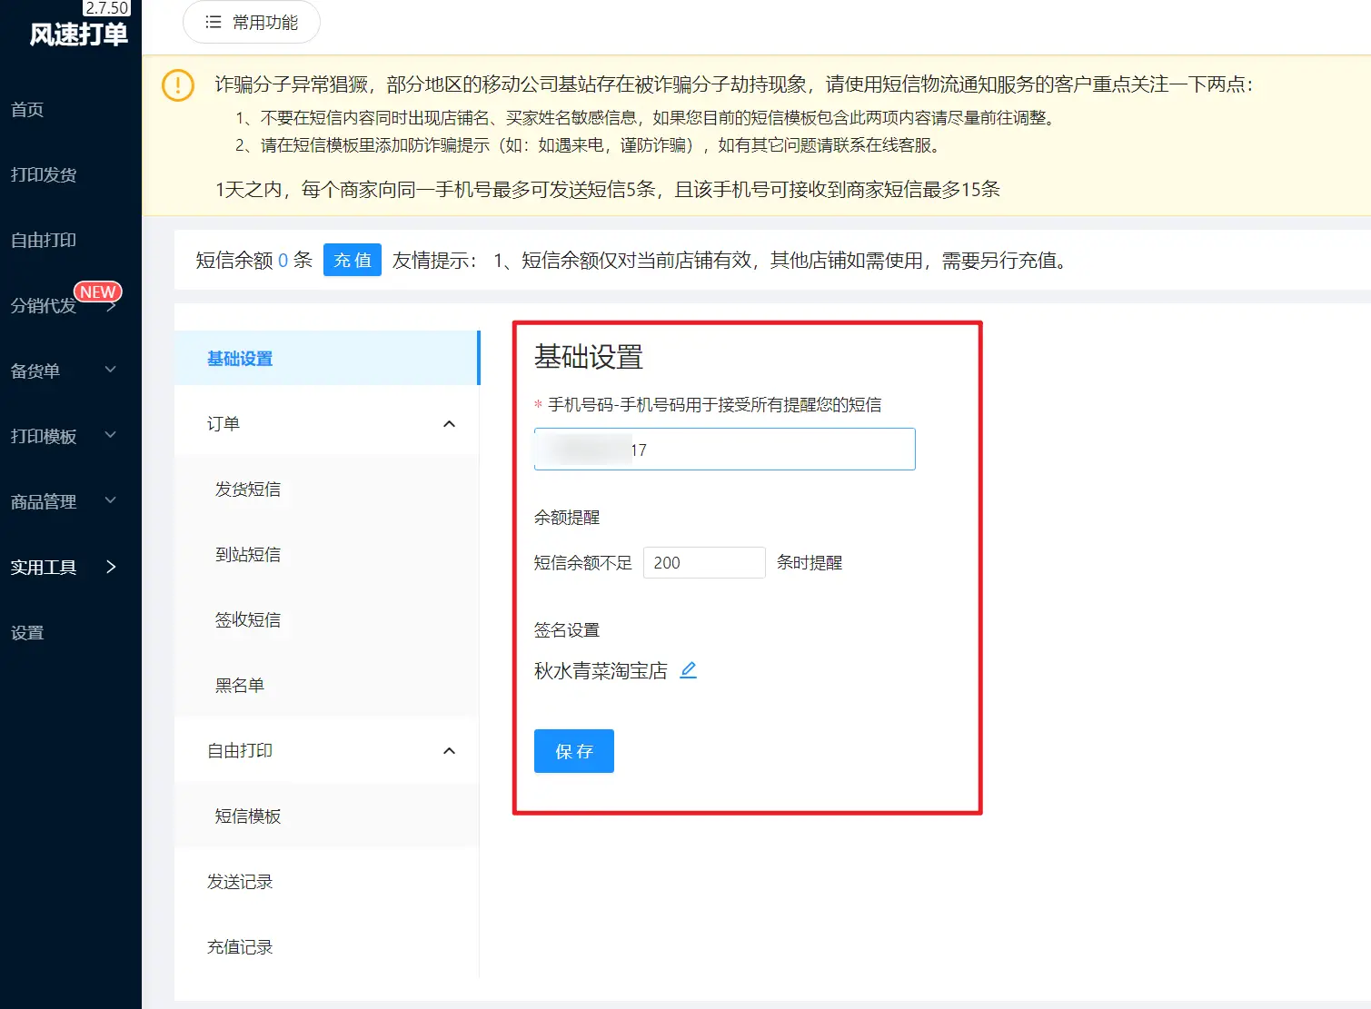1371x1009 pixels.
Task: Open 到站短信 settings
Action: coord(248,555)
